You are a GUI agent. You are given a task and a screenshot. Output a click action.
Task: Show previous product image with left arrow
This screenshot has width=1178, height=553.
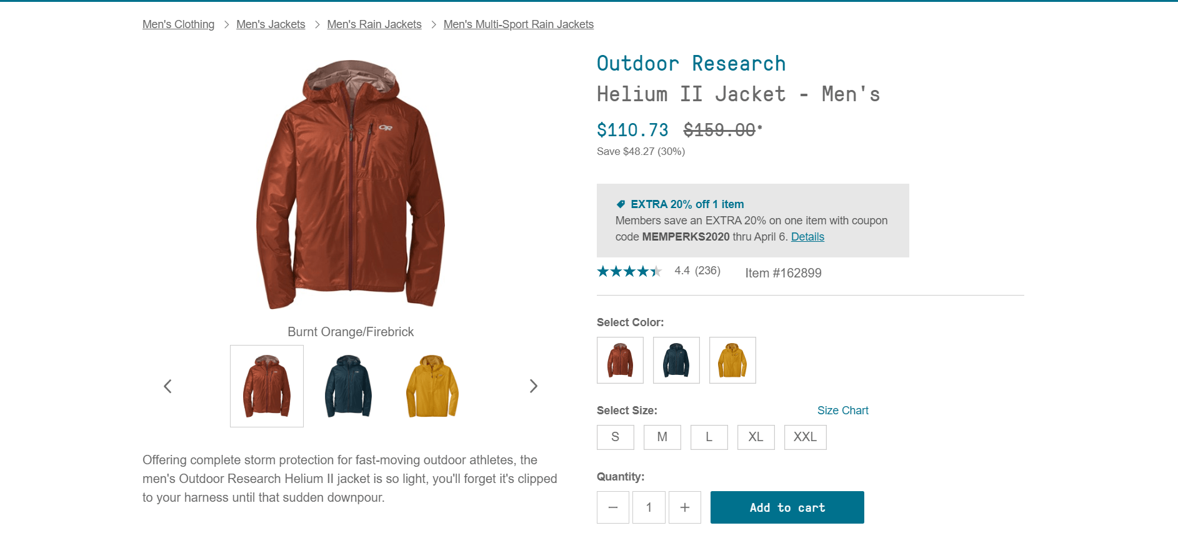coord(167,386)
